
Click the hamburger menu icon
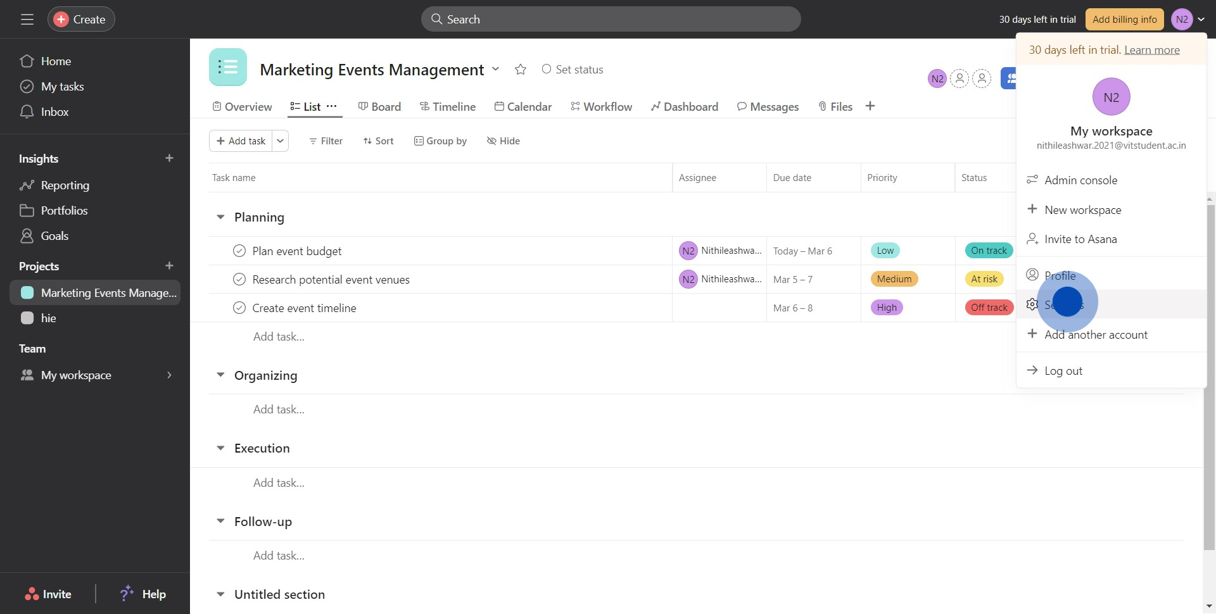[x=27, y=20]
